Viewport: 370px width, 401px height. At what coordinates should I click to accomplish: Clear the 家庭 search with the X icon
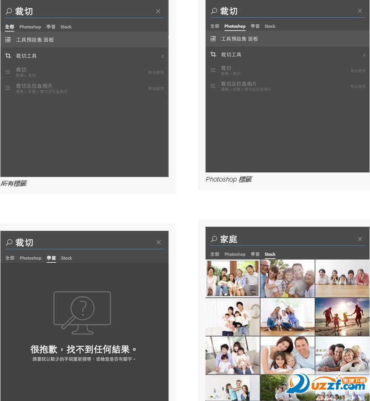pos(360,239)
